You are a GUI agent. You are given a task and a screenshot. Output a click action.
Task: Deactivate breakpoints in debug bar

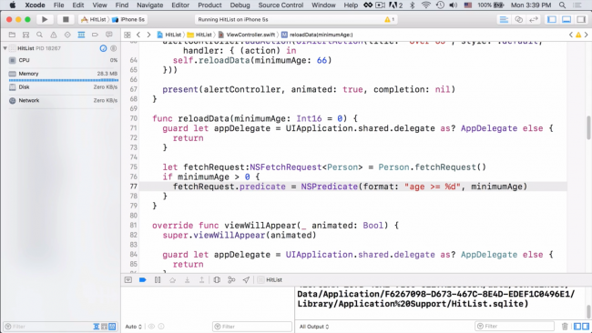coord(143,280)
